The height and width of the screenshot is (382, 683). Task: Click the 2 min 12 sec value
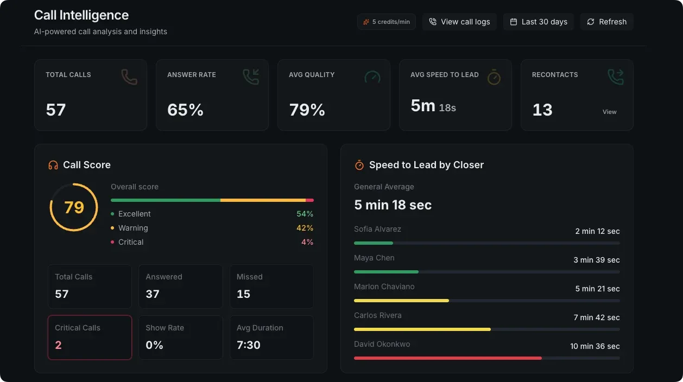click(597, 231)
